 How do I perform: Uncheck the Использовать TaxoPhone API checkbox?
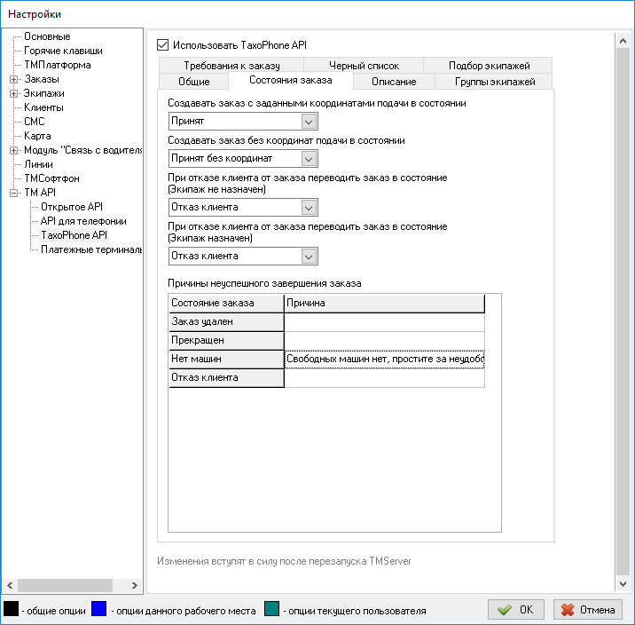click(162, 44)
